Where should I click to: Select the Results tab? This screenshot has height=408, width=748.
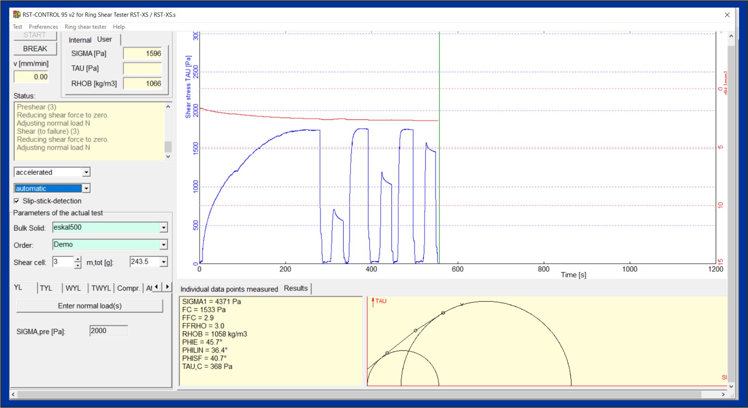(x=296, y=288)
